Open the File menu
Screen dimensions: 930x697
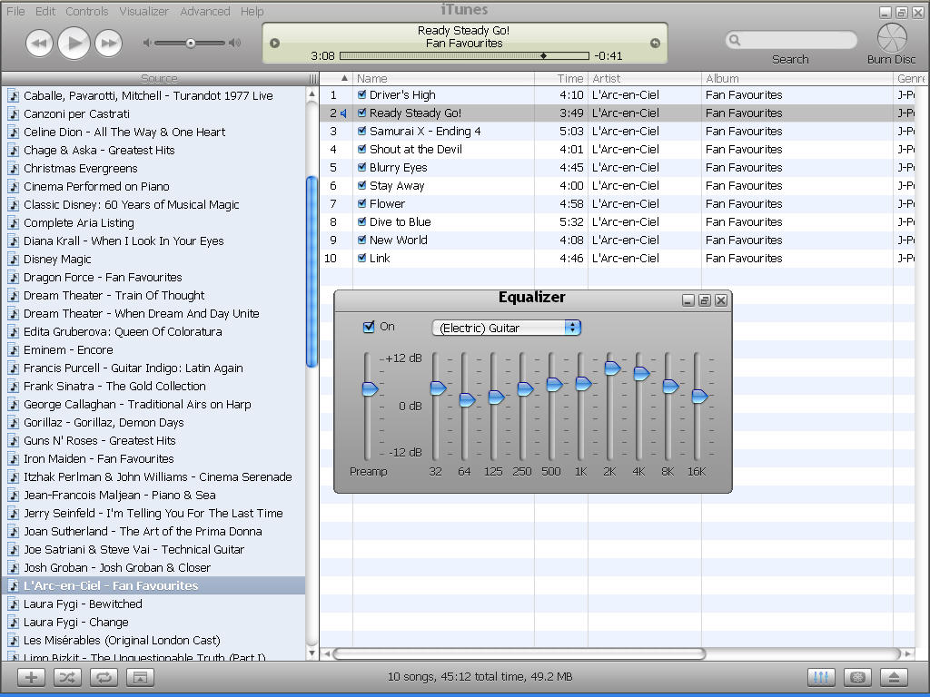pos(15,11)
